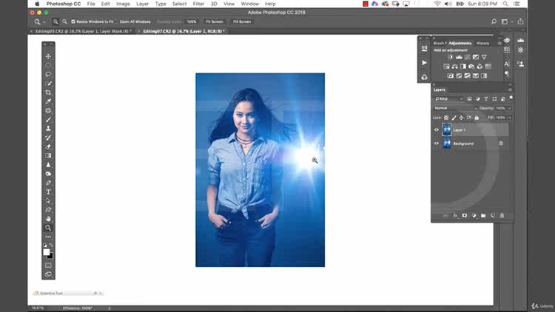Viewport: 555px width, 312px height.
Task: Click the 100% zoom button
Action: click(192, 21)
